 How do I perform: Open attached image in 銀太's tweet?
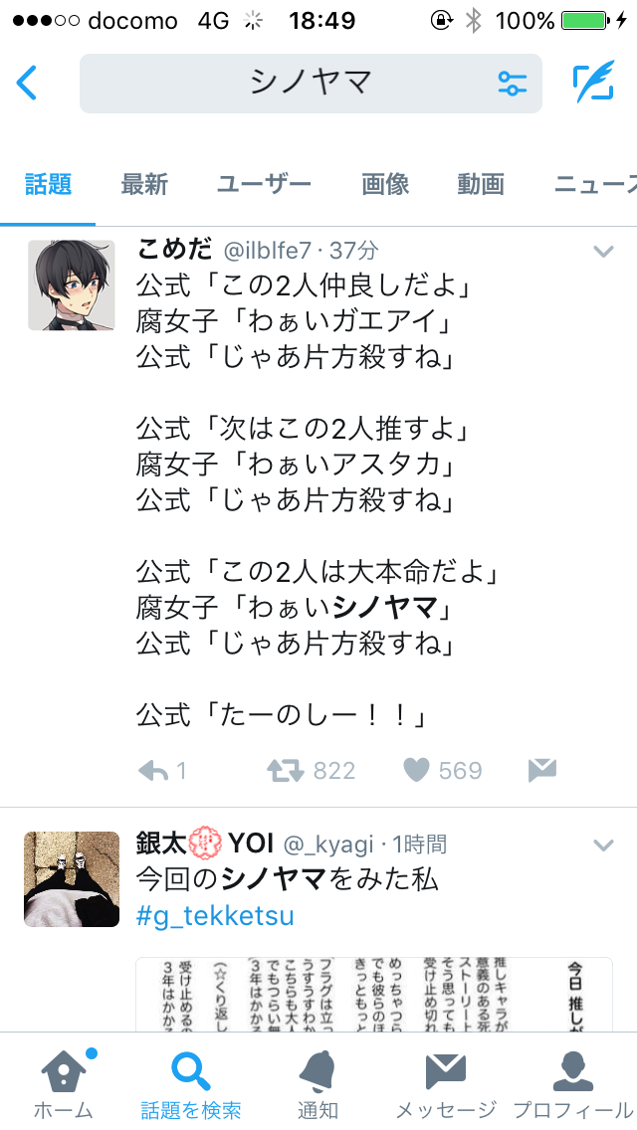pyautogui.click(x=374, y=995)
